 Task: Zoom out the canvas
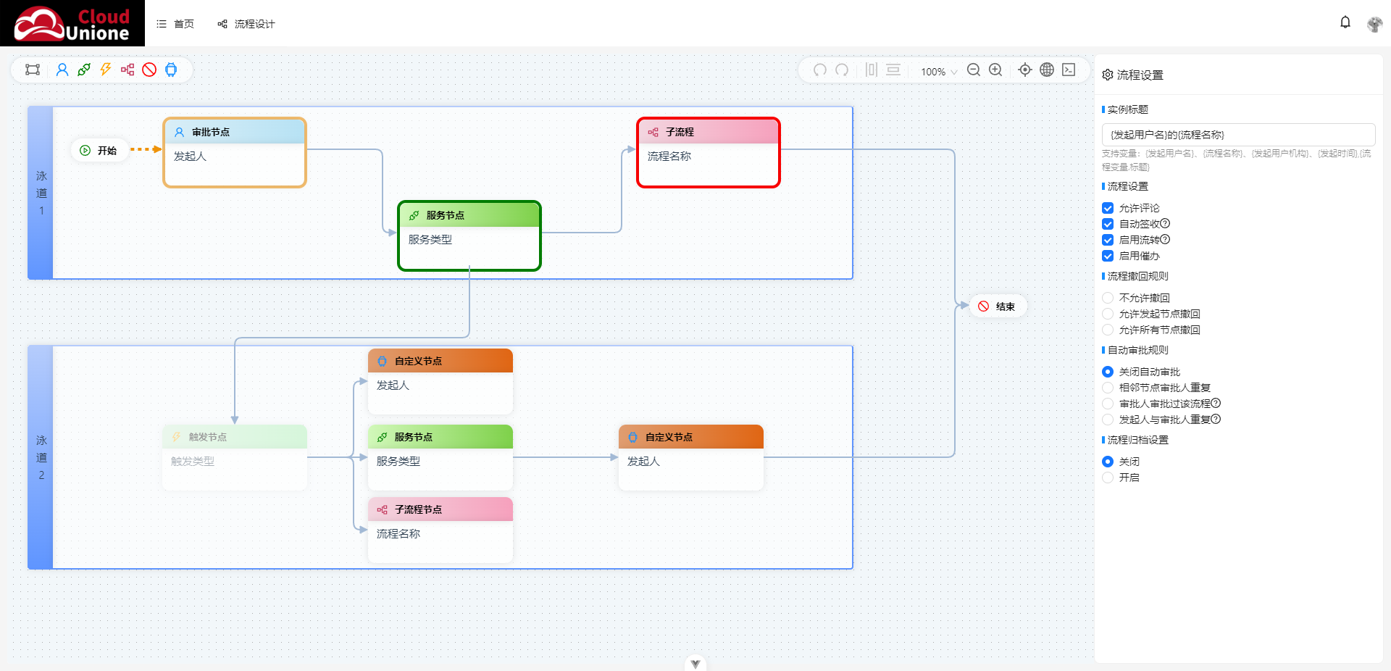(x=974, y=70)
